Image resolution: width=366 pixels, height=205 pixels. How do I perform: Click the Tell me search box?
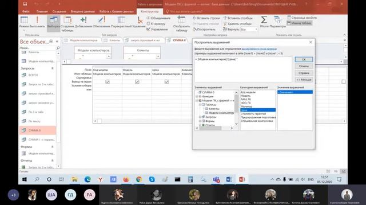coord(184,11)
